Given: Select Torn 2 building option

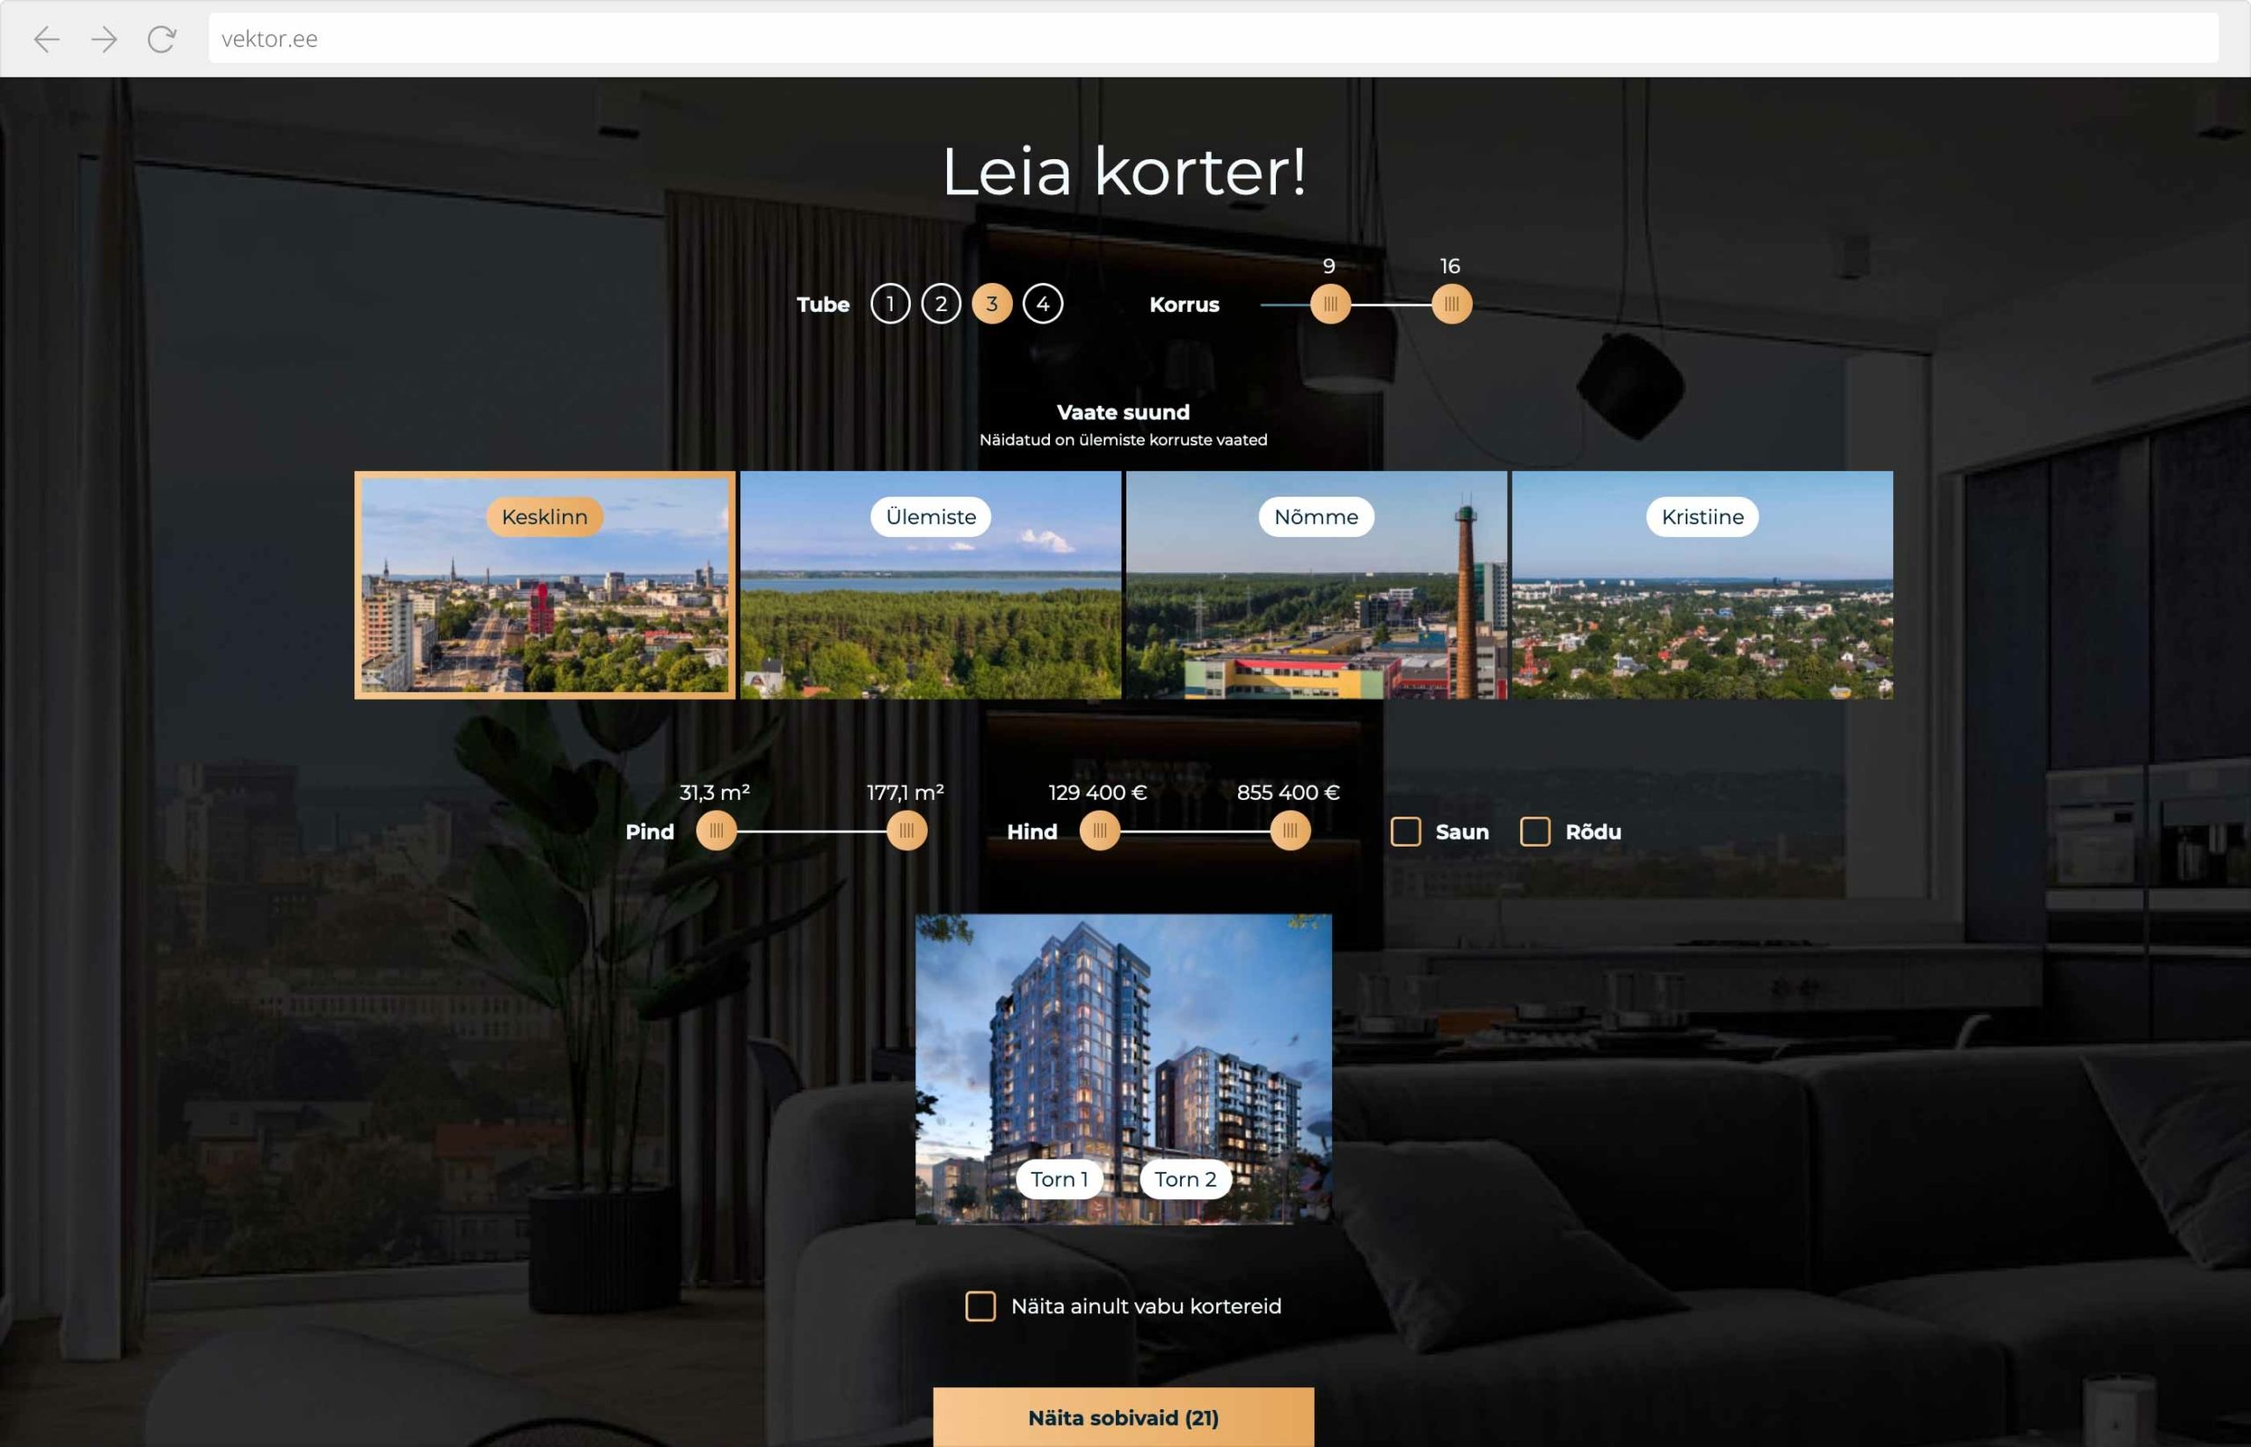Looking at the screenshot, I should 1183,1180.
